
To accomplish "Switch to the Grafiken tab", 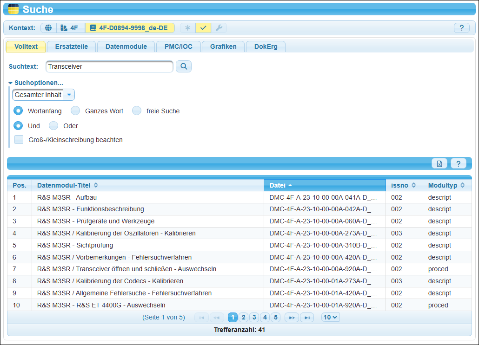I will 223,47.
